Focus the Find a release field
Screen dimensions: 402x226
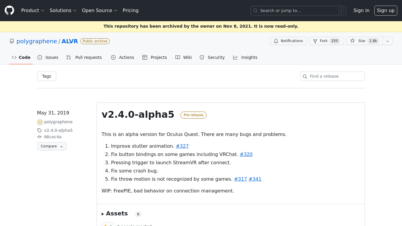(333, 76)
